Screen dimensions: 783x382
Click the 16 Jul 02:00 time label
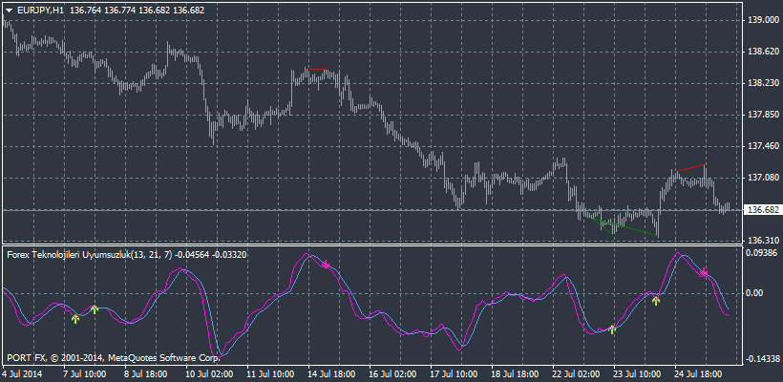pos(394,373)
